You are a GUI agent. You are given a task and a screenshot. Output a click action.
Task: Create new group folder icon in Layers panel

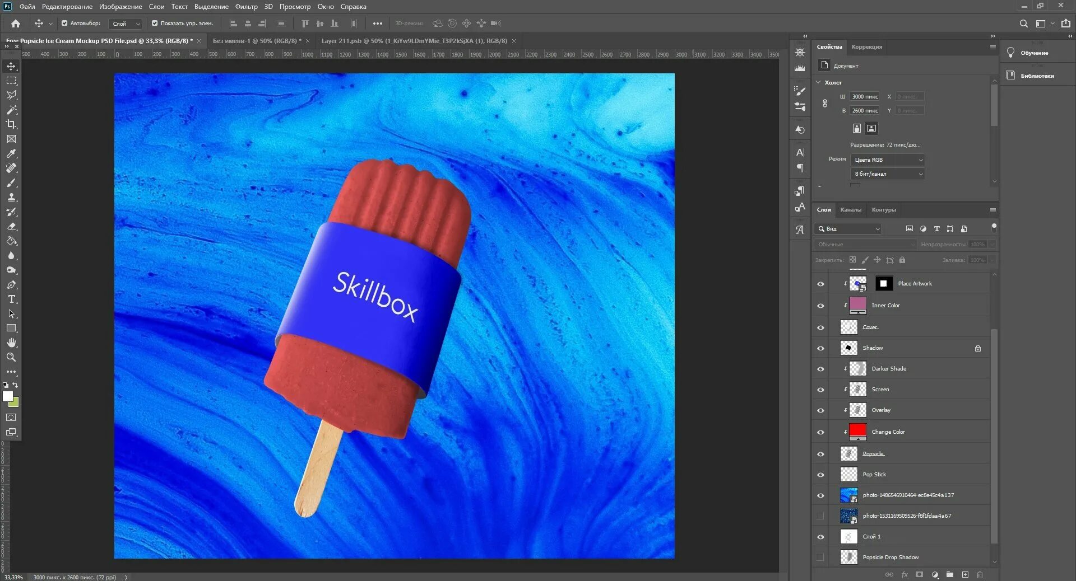950,575
